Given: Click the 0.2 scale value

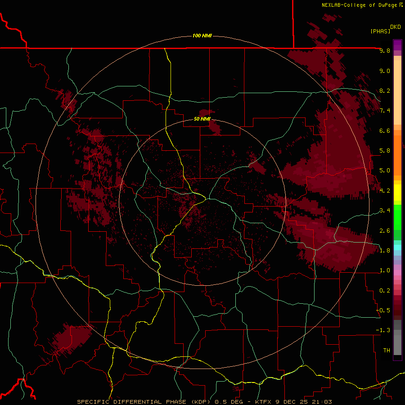Looking at the screenshot, I should click(385, 291).
